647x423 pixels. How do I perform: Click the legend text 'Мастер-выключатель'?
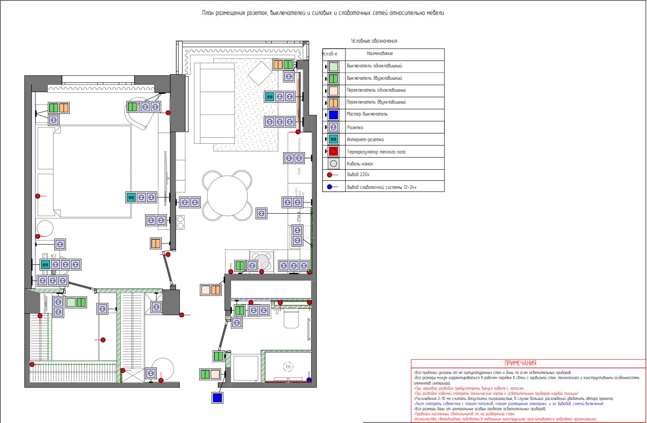(367, 114)
